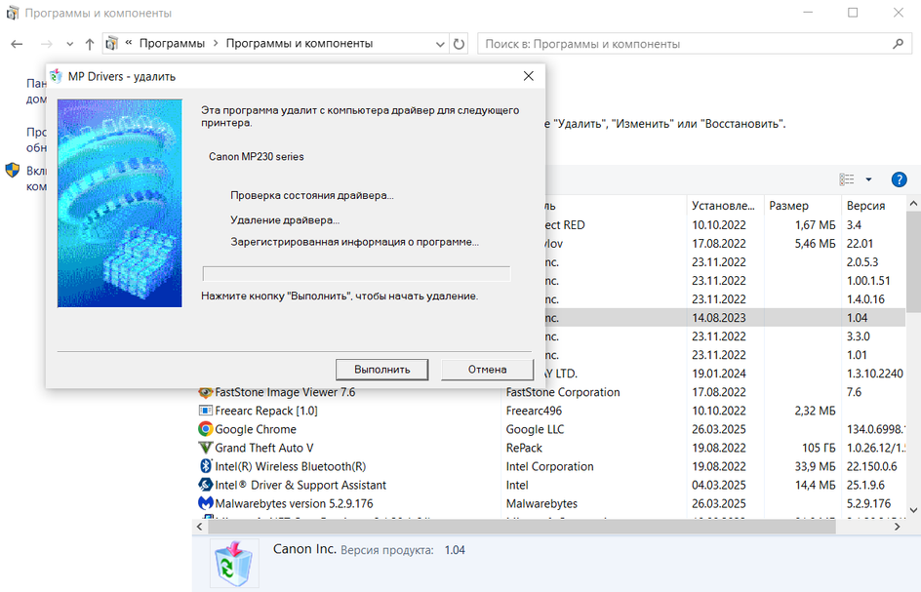Sort by the Установлено column header

725,206
